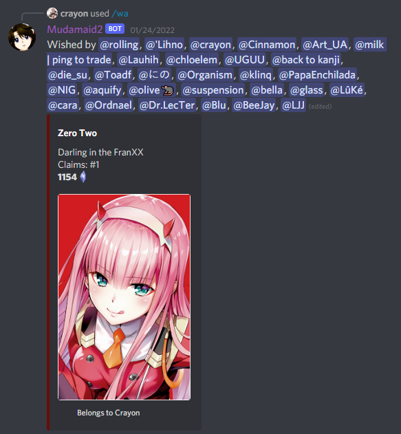Screen dimensions: 401x434
Task: Click the @crayon mention in wish list
Action: pos(210,45)
